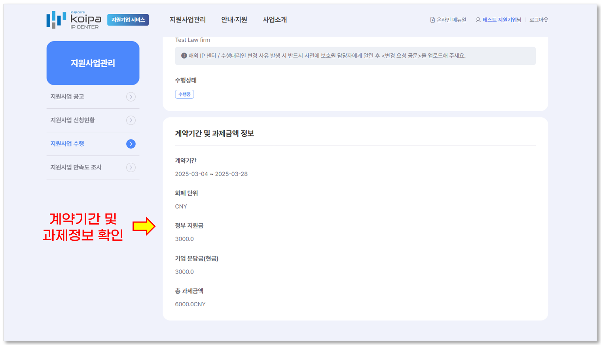Click the 수행상태 label

[186, 80]
